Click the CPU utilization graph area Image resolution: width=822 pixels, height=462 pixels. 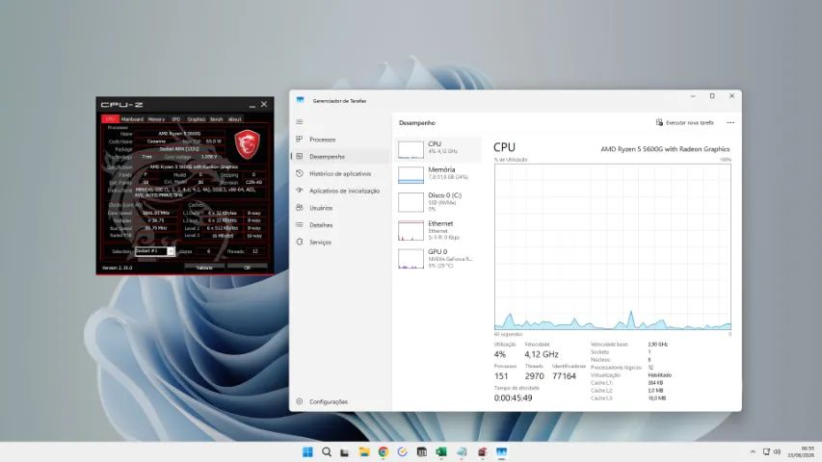point(612,246)
